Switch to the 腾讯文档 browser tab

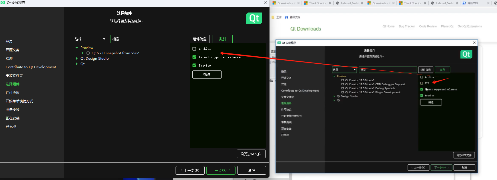(476, 3)
